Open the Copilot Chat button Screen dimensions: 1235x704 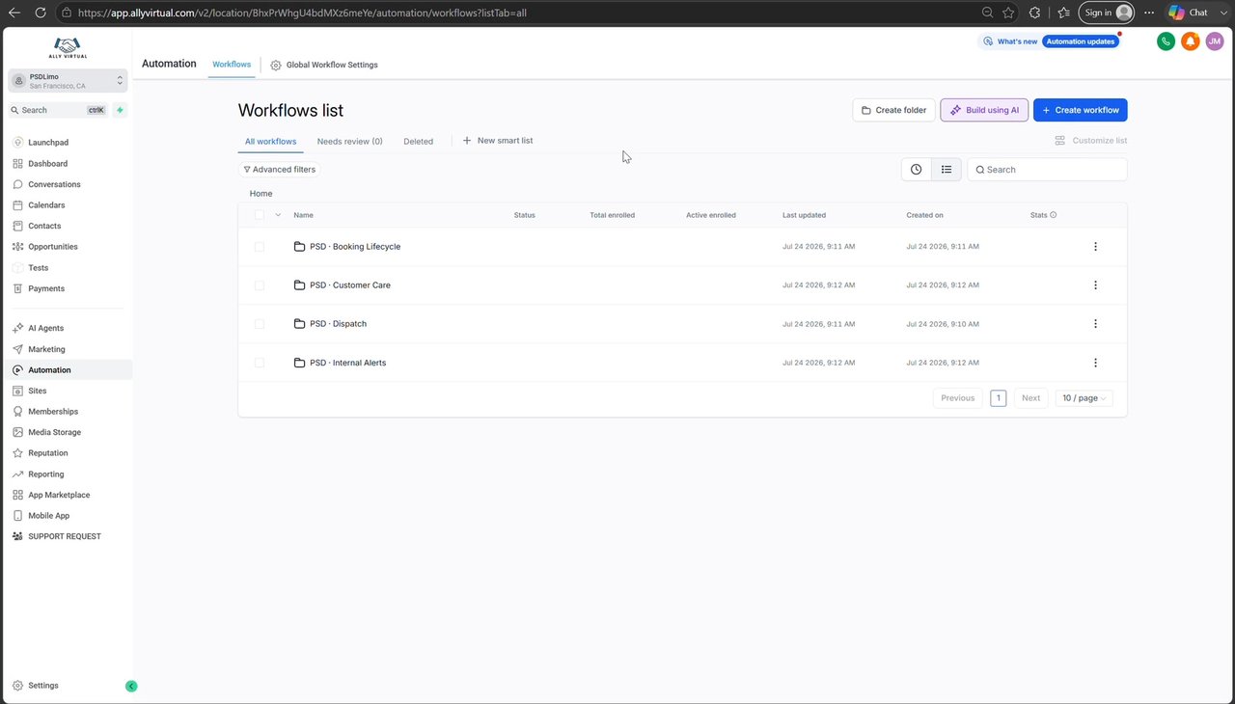coord(1189,13)
